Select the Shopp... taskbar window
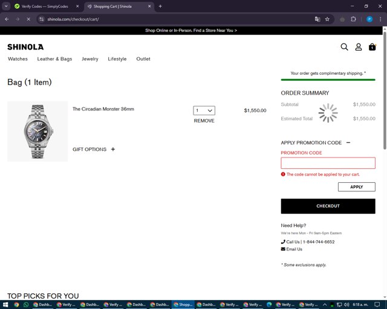Screen dimensions: 387x309 tap(183, 305)
